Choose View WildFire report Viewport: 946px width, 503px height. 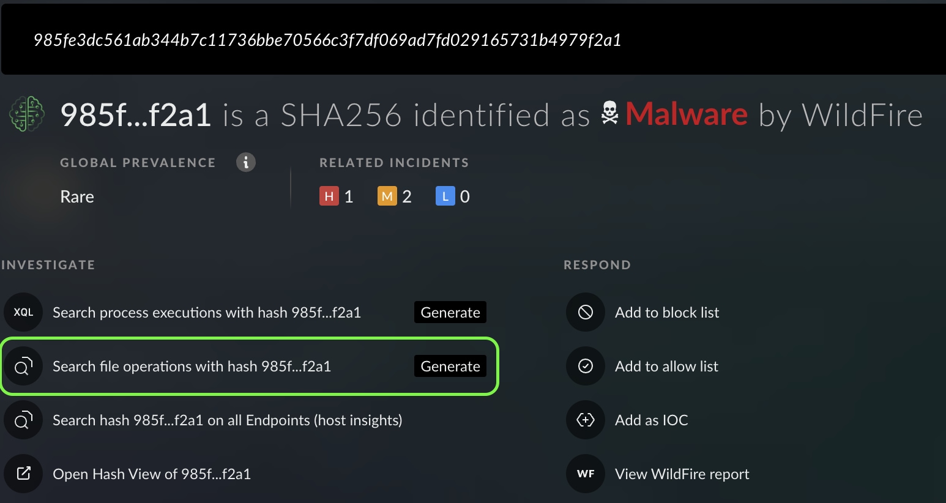[x=682, y=474]
